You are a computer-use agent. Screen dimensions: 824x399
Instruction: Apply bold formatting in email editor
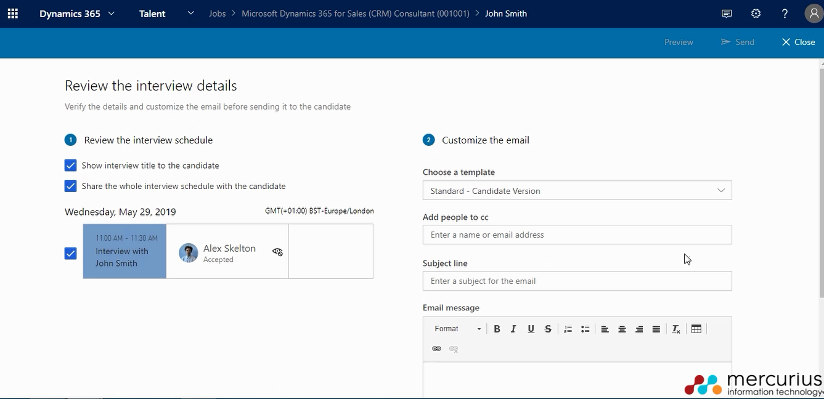click(497, 329)
